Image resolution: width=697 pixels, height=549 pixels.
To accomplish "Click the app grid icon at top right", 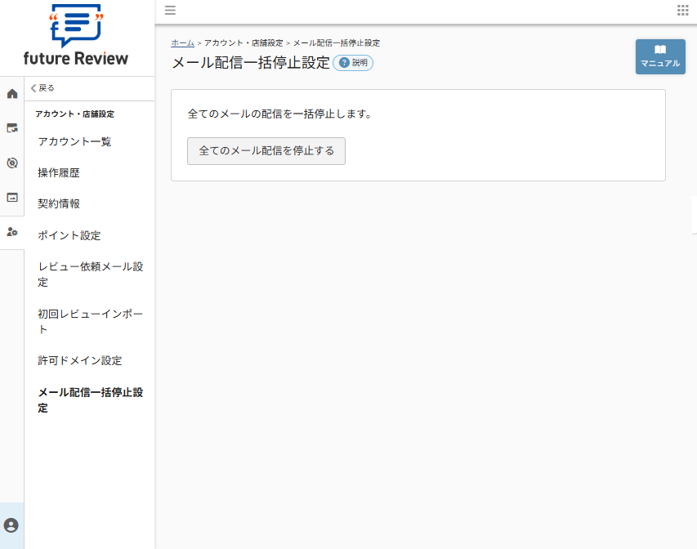I will pos(683,11).
